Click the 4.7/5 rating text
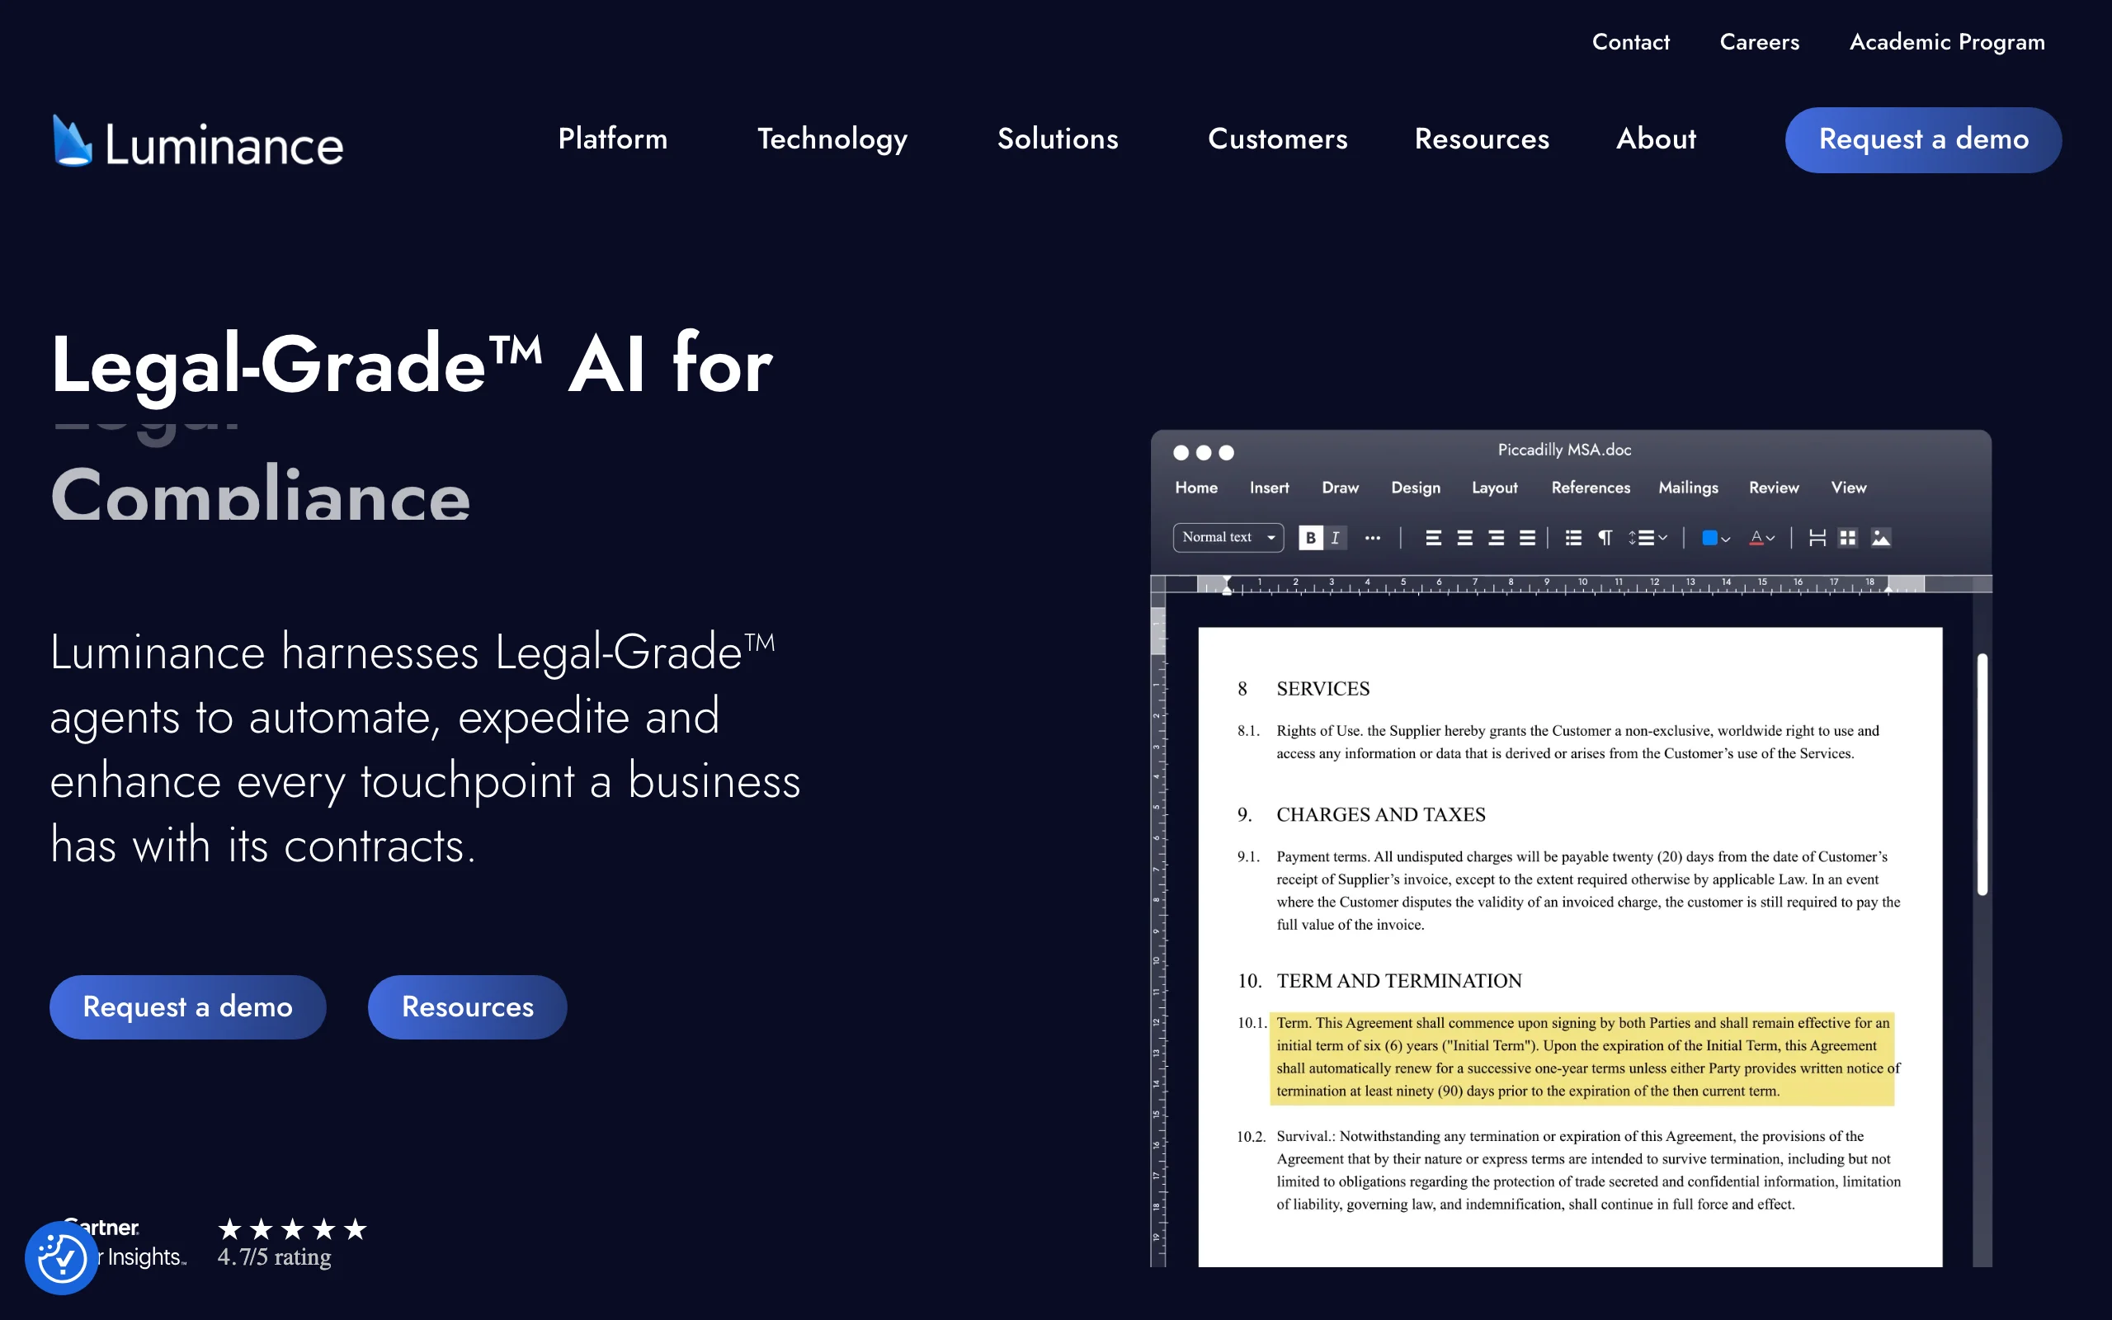 point(274,1256)
